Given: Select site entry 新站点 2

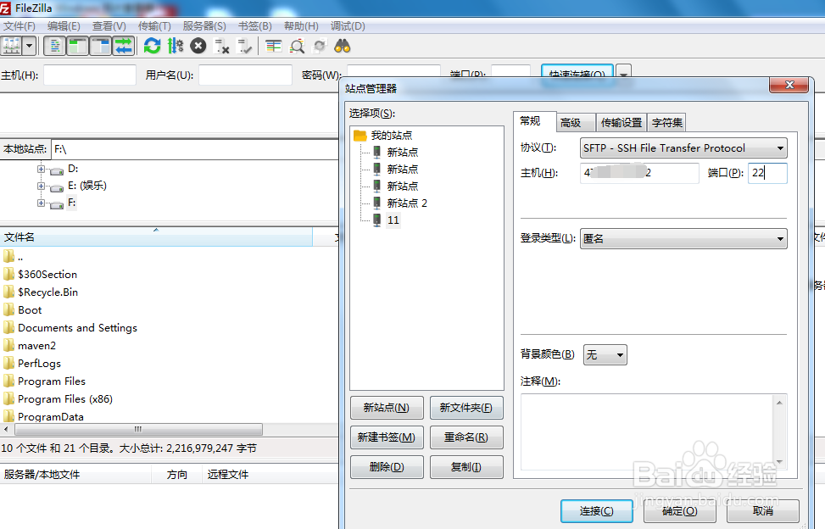Looking at the screenshot, I should (x=407, y=203).
